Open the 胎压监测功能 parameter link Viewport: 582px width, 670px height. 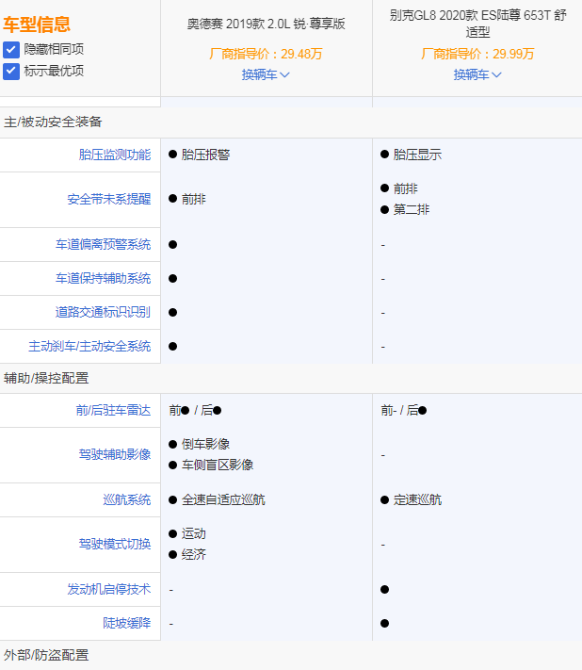114,155
